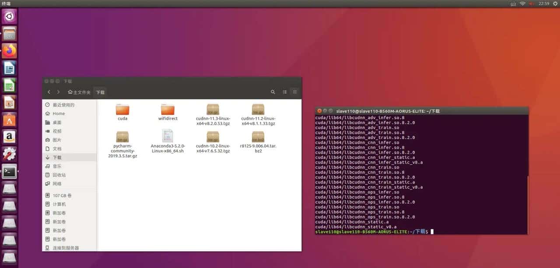Image resolution: width=560 pixels, height=268 pixels.
Task: Switch to the 下载 breadcrumb tab
Action: click(100, 92)
